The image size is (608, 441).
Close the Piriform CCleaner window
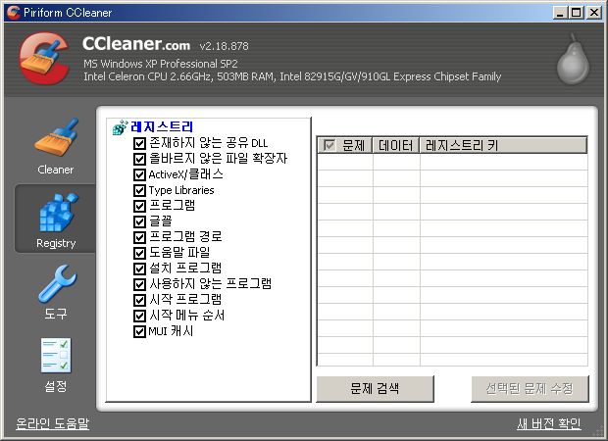pos(594,13)
